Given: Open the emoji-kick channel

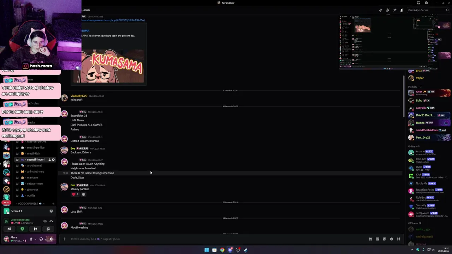Looking at the screenshot, I should pyautogui.click(x=35, y=153).
